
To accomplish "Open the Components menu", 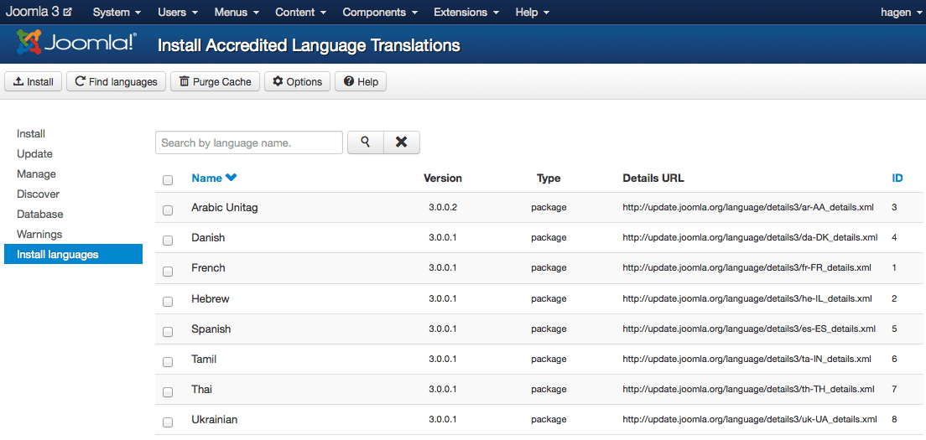I will 379,13.
